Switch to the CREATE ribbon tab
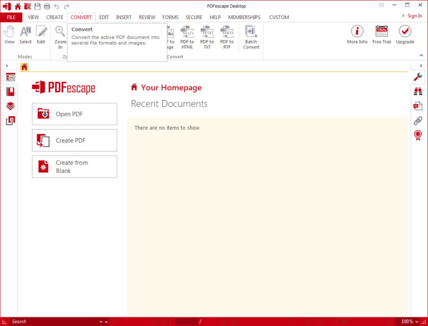Image resolution: width=428 pixels, height=326 pixels. [x=55, y=17]
